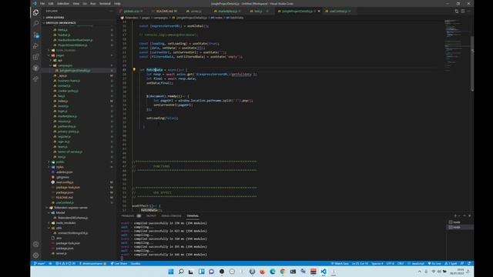The height and width of the screenshot is (277, 493).
Task: Collapse the Model folder
Action: (x=60, y=212)
